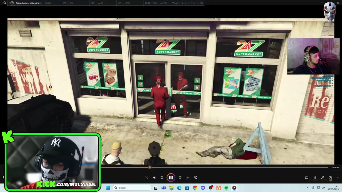Switch the player to full screen
The height and width of the screenshot is (192, 342).
(322, 178)
